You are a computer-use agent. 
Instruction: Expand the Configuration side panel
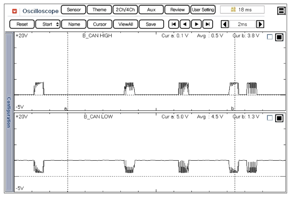[9, 112]
